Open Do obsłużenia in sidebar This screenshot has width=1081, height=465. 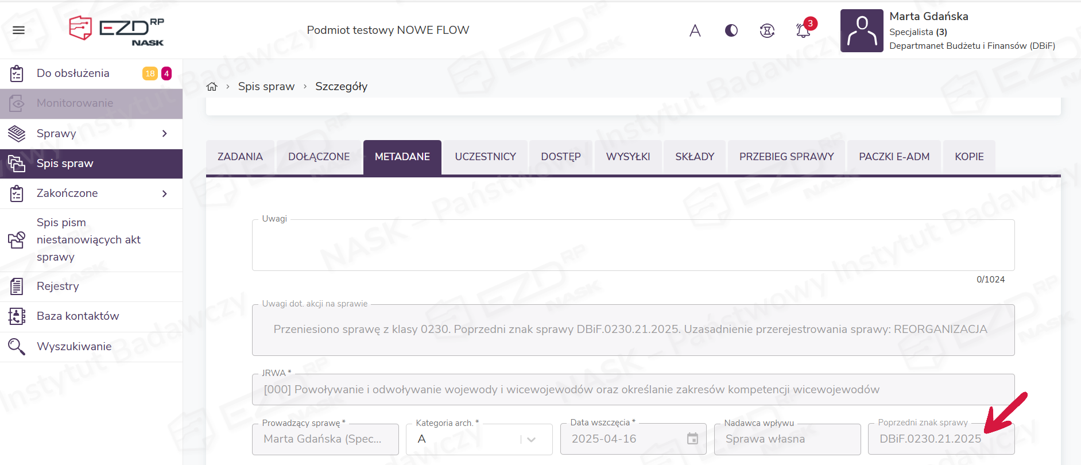coord(73,73)
